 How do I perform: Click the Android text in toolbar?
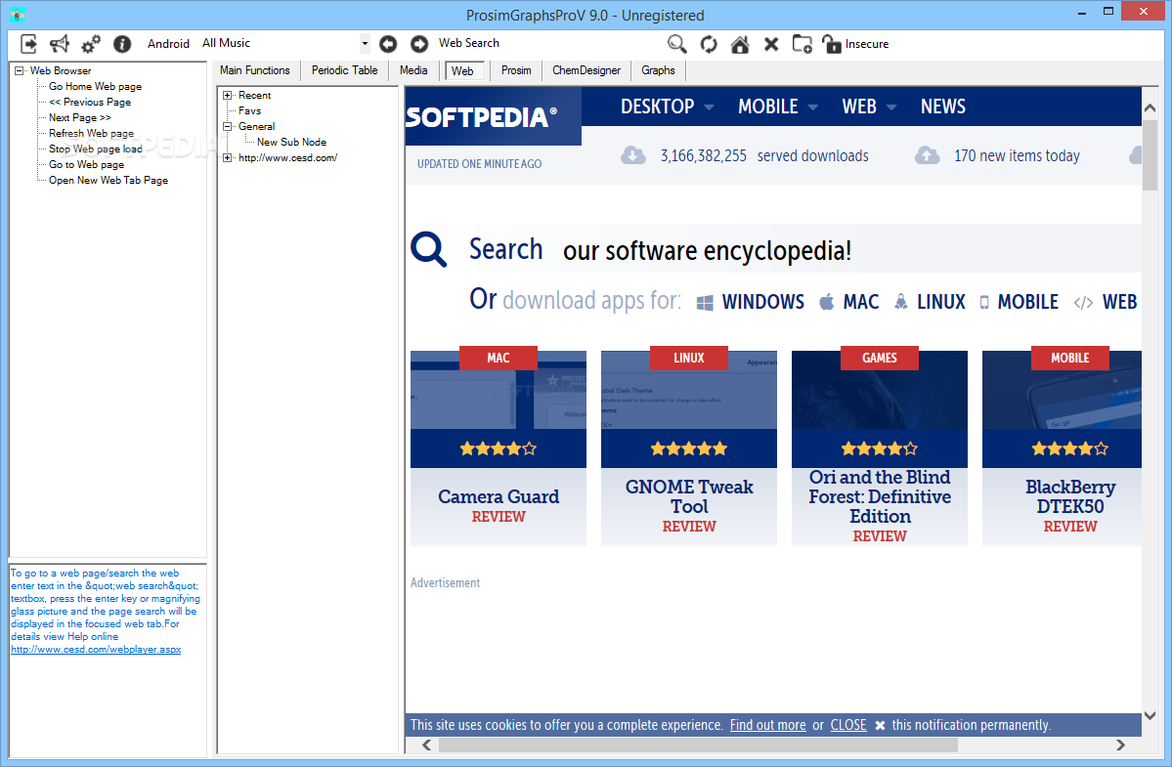[168, 44]
